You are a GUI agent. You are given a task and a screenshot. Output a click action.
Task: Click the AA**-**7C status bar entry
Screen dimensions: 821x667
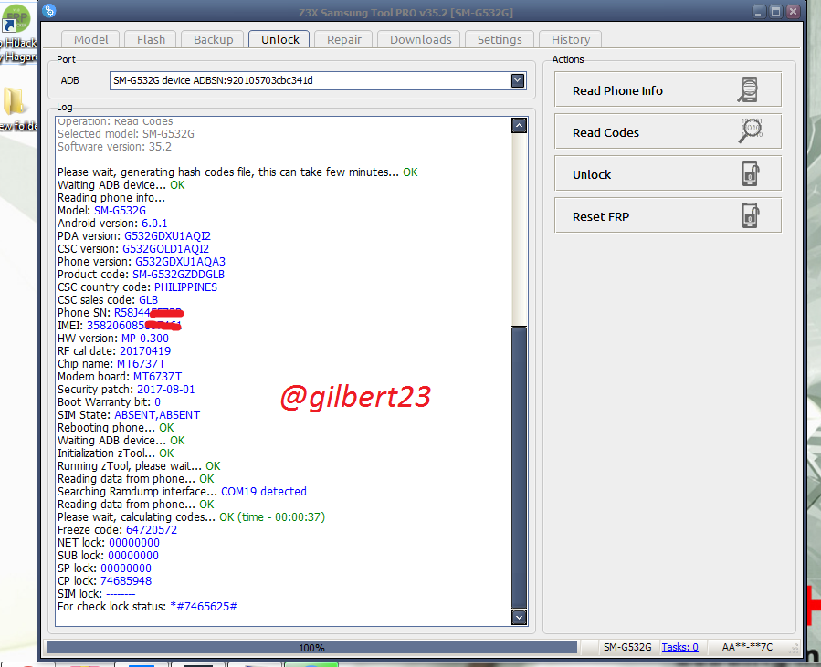tap(747, 647)
